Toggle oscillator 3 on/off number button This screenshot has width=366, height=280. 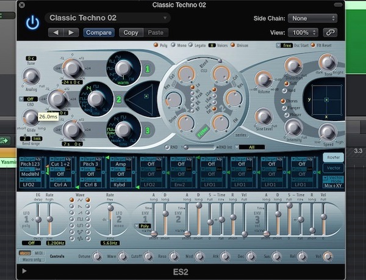tap(148, 130)
